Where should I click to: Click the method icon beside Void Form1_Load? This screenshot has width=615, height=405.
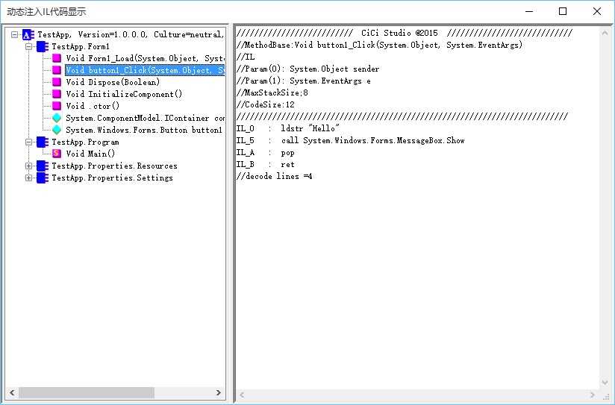pos(57,58)
